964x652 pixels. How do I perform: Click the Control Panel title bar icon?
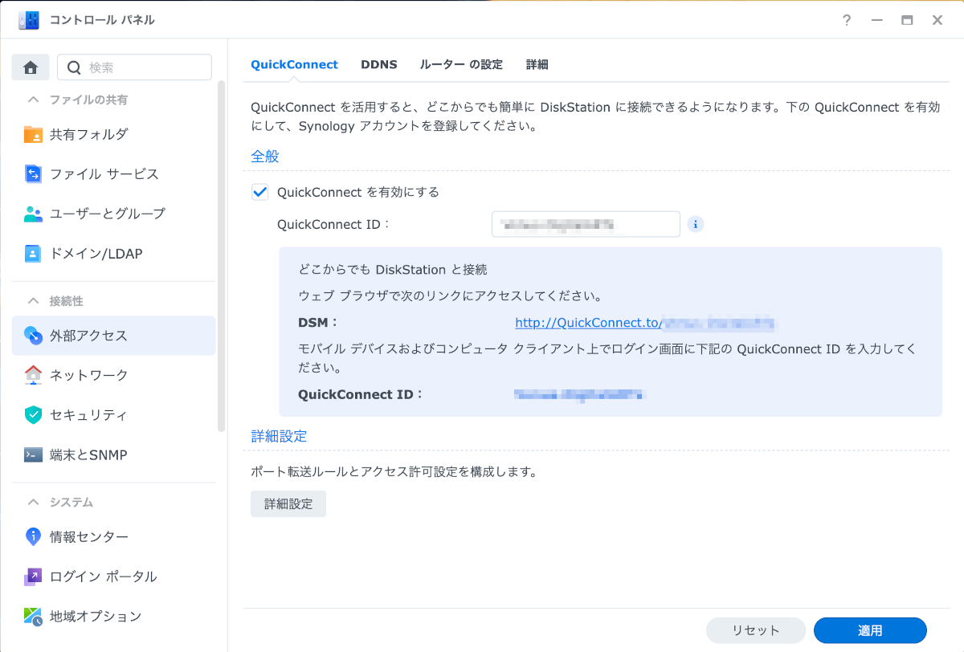[x=29, y=20]
